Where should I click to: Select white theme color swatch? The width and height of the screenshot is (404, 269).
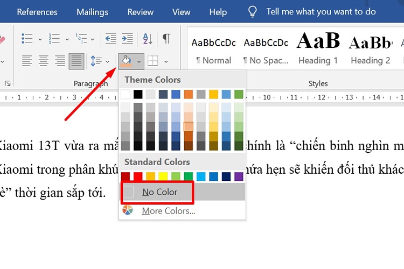coord(126,94)
